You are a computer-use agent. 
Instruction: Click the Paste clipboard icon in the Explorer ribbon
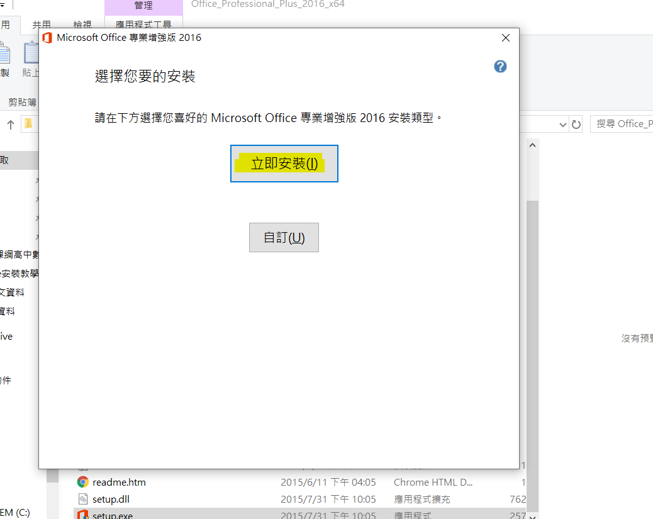(31, 53)
